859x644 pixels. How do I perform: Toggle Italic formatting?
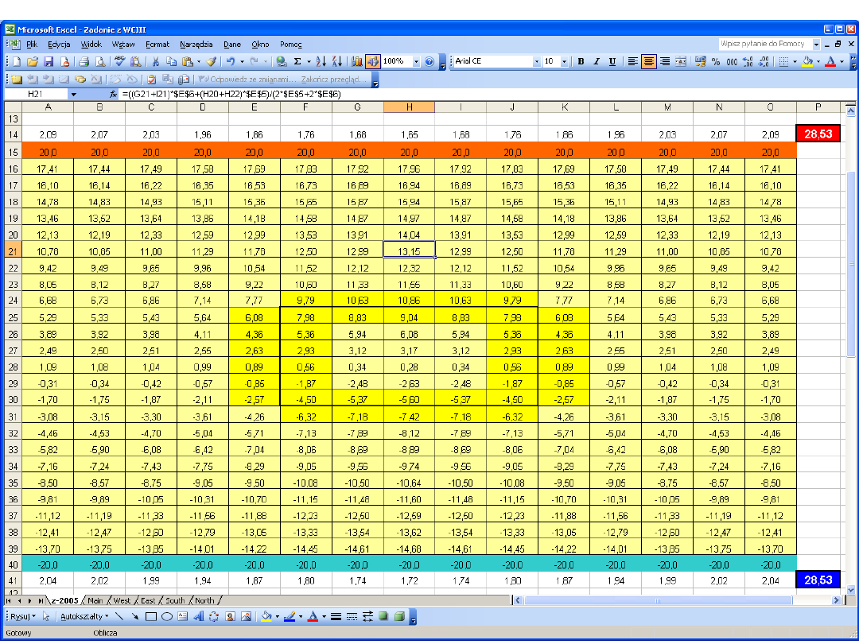point(596,61)
